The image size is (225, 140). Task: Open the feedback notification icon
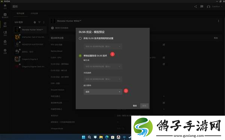point(202,7)
